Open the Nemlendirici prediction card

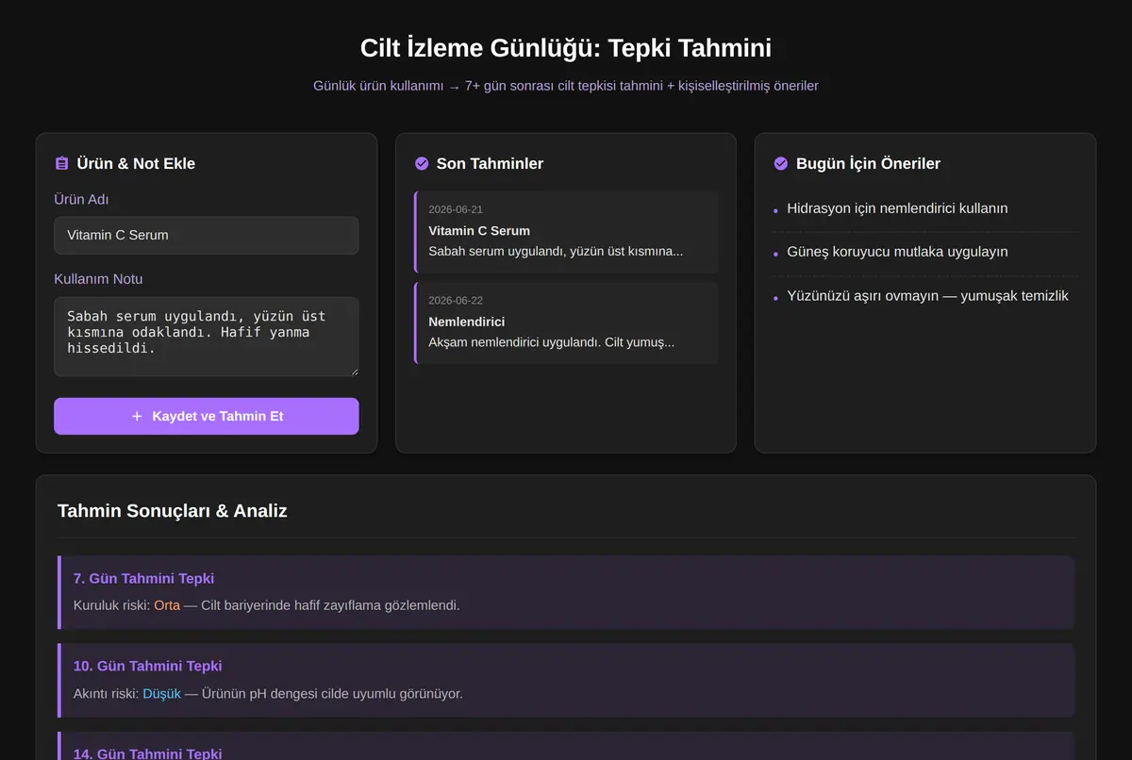click(x=566, y=322)
